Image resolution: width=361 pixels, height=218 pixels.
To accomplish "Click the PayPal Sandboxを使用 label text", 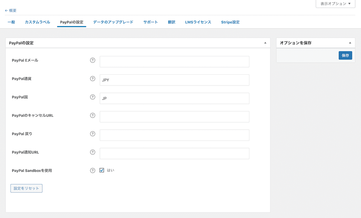I will [x=32, y=171].
